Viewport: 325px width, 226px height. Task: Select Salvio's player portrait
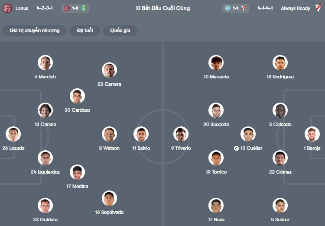click(x=141, y=134)
